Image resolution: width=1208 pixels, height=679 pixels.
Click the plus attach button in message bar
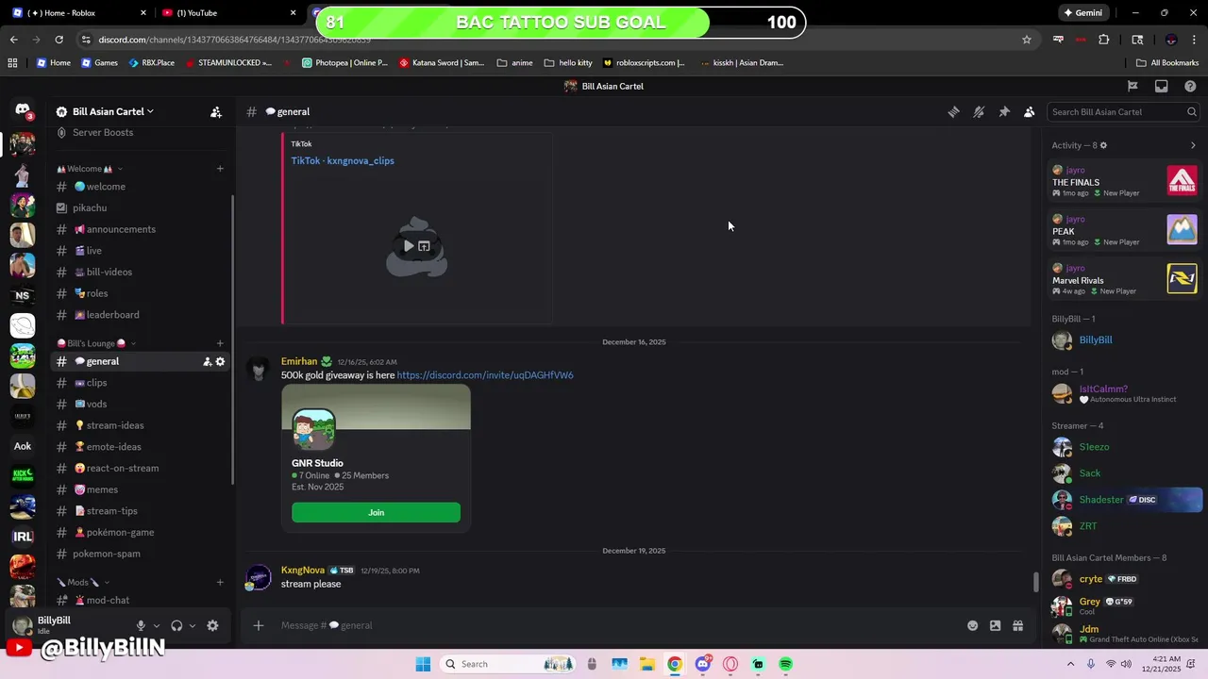click(x=259, y=625)
